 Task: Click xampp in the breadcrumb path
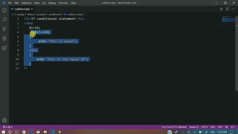click(20, 15)
